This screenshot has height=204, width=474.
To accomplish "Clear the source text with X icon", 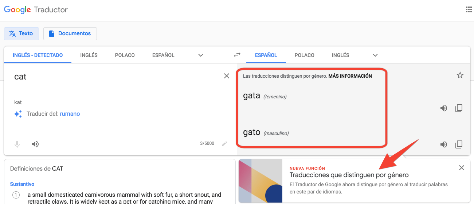I will point(227,76).
